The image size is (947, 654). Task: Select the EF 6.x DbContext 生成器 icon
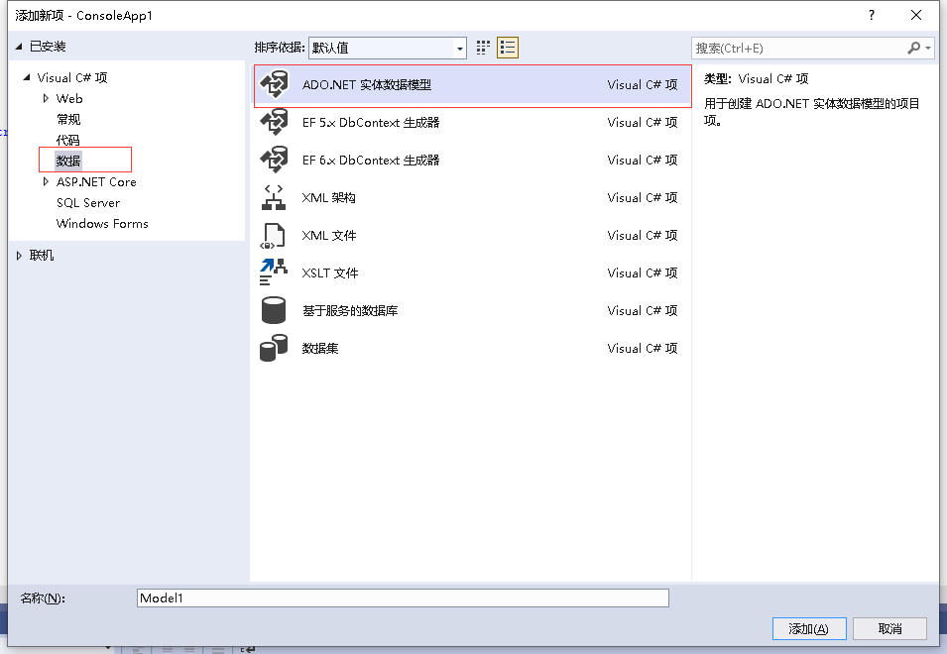tap(275, 160)
